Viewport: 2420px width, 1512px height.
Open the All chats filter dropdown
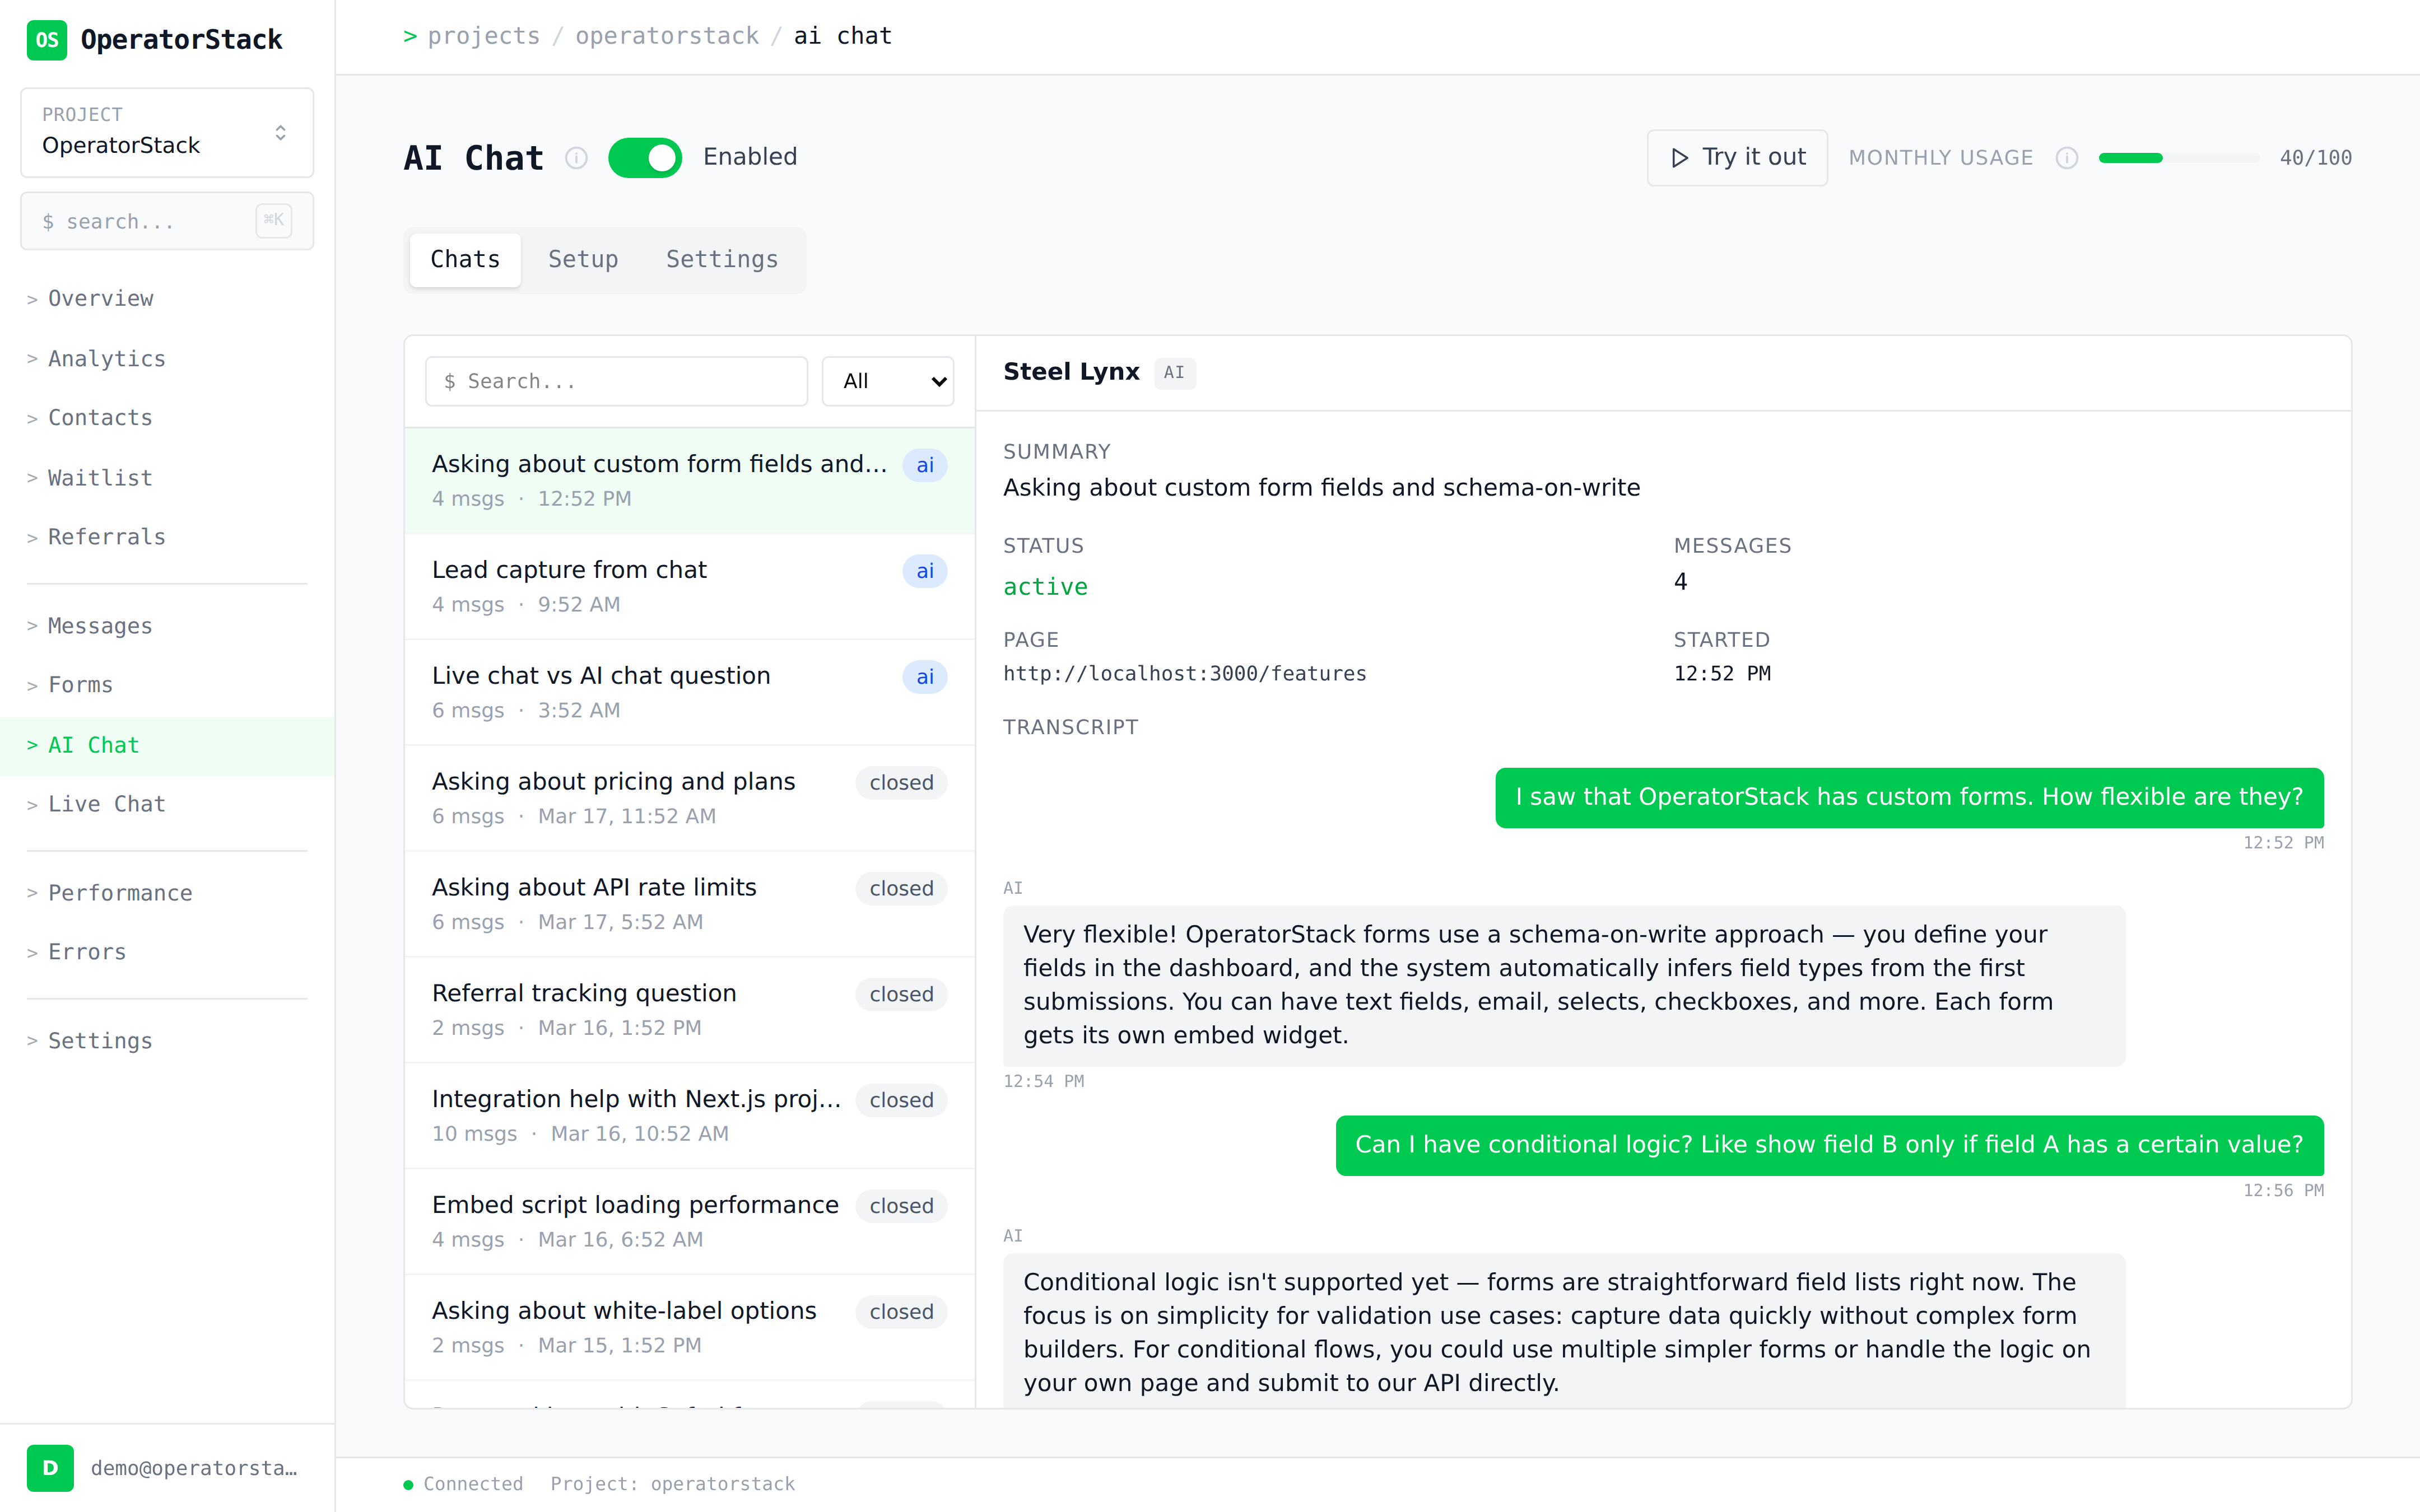coord(888,381)
